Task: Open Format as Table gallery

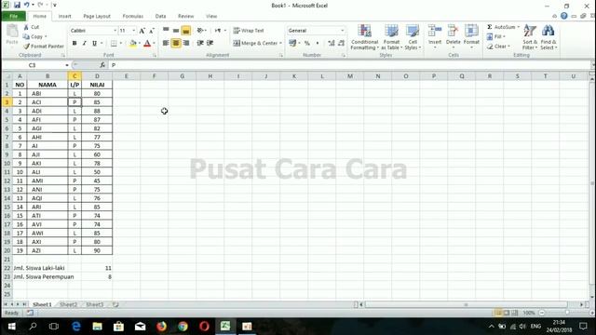Action: pyautogui.click(x=391, y=37)
